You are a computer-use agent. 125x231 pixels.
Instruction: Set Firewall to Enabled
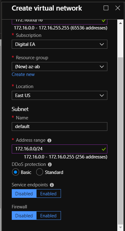(49, 216)
